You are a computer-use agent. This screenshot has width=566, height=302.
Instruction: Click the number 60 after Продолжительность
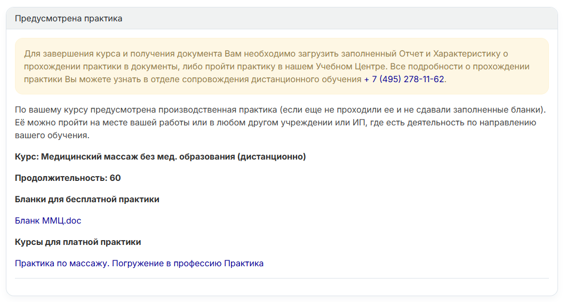(x=115, y=178)
